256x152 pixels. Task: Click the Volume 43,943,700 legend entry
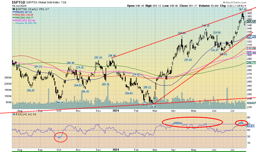tap(25, 23)
